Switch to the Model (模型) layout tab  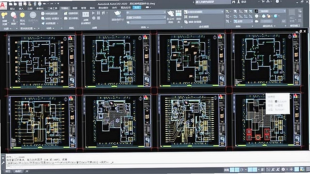pyautogui.click(x=8, y=171)
